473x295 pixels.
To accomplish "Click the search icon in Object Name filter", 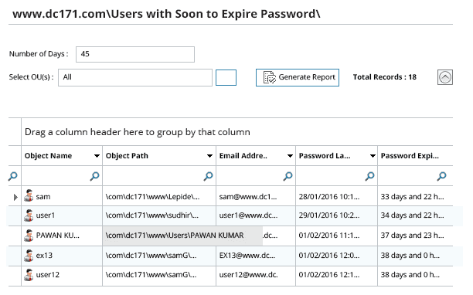I will click(x=95, y=176).
